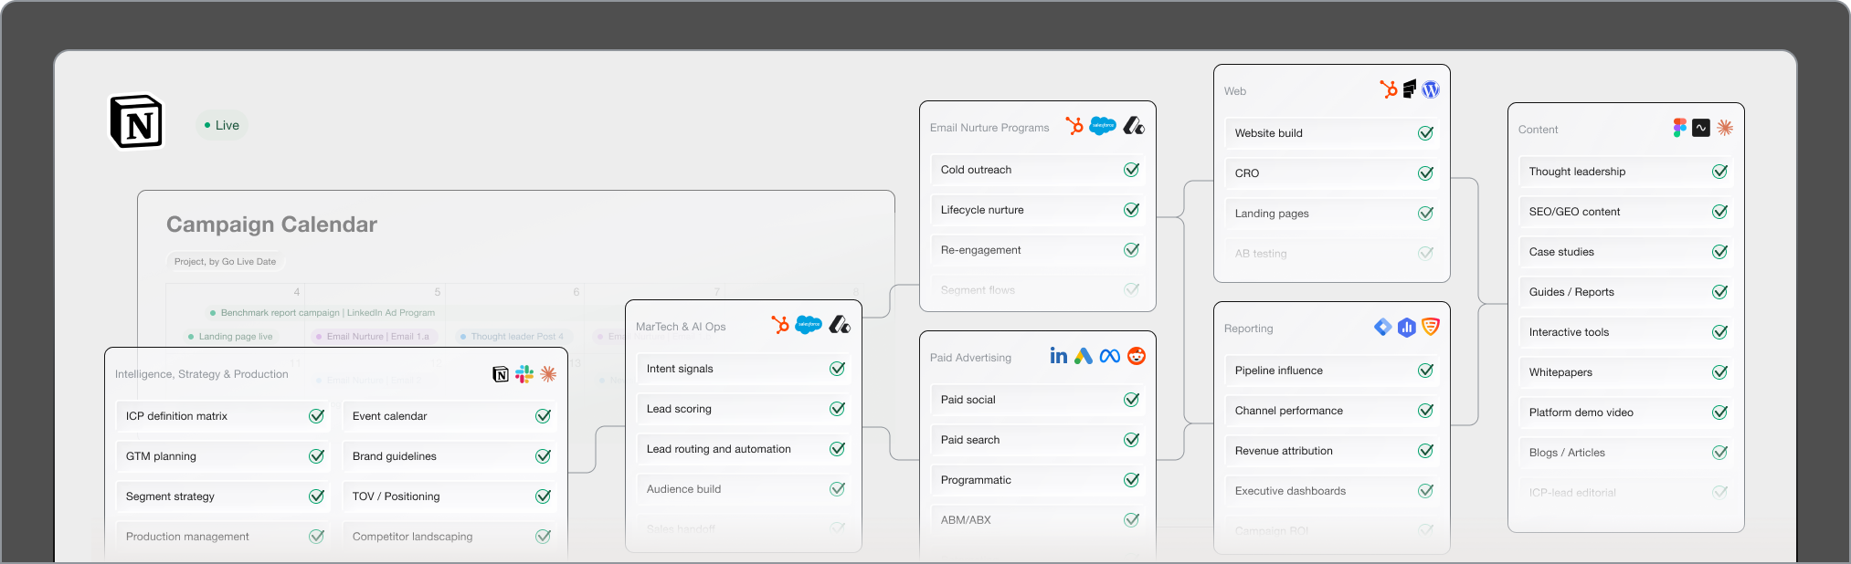The width and height of the screenshot is (1851, 564).
Task: Click LinkedIn icon in Paid Advertising card
Action: 1058,356
